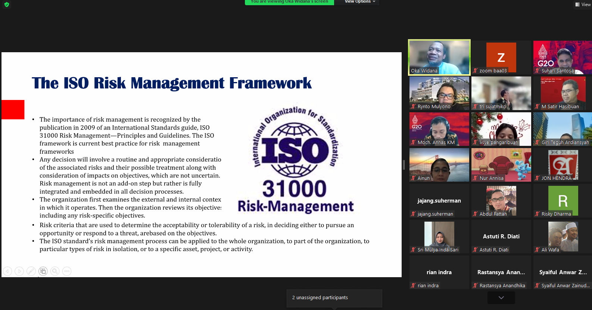Click the large Rastansya Anan... name text
The height and width of the screenshot is (310, 592).
point(501,272)
